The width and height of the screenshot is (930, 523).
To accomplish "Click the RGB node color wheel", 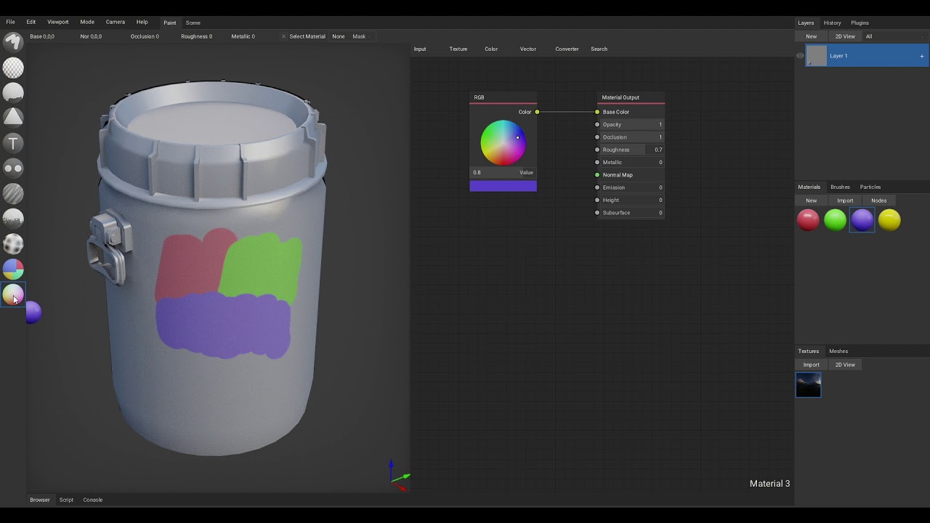I will [x=503, y=143].
